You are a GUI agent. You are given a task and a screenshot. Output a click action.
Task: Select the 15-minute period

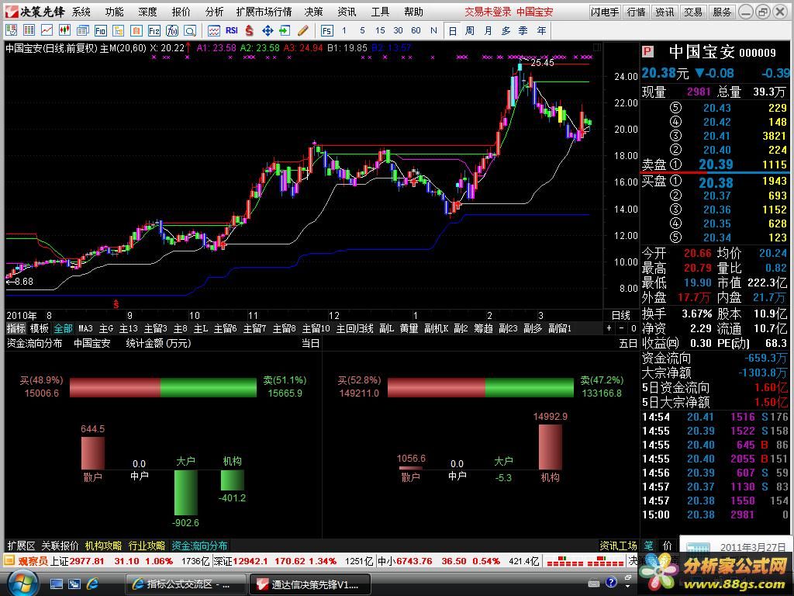[380, 31]
